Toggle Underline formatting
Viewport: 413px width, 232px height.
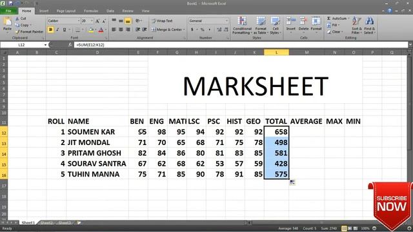click(x=65, y=30)
